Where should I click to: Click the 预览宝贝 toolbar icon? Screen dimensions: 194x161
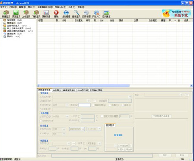coord(16,14)
